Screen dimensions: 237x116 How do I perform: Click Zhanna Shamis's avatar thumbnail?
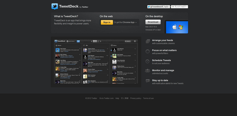click(57, 75)
